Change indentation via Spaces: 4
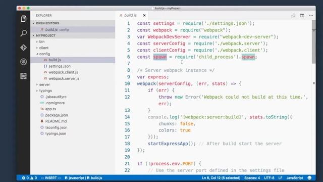The height and width of the screenshot is (182, 323). (252, 178)
